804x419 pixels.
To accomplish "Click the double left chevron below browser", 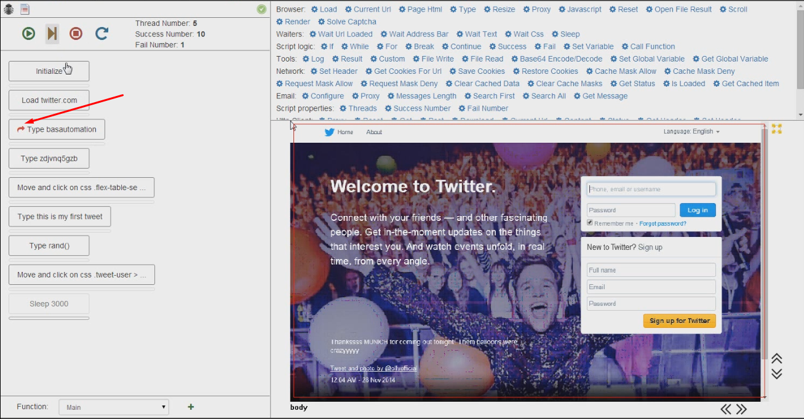I will (x=726, y=409).
